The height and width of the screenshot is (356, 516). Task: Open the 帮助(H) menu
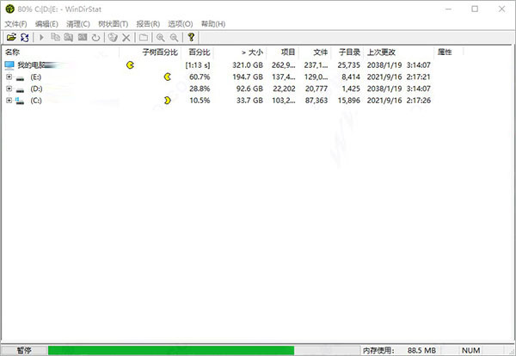click(213, 24)
